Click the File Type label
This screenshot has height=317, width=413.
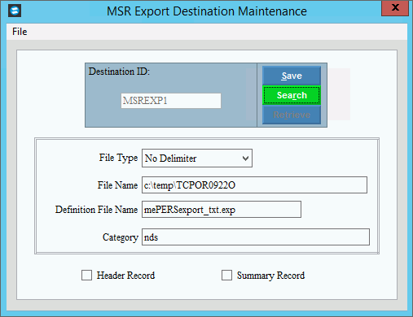tap(118, 158)
